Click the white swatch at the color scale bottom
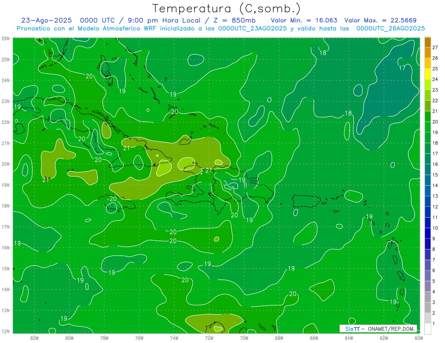 click(428, 329)
